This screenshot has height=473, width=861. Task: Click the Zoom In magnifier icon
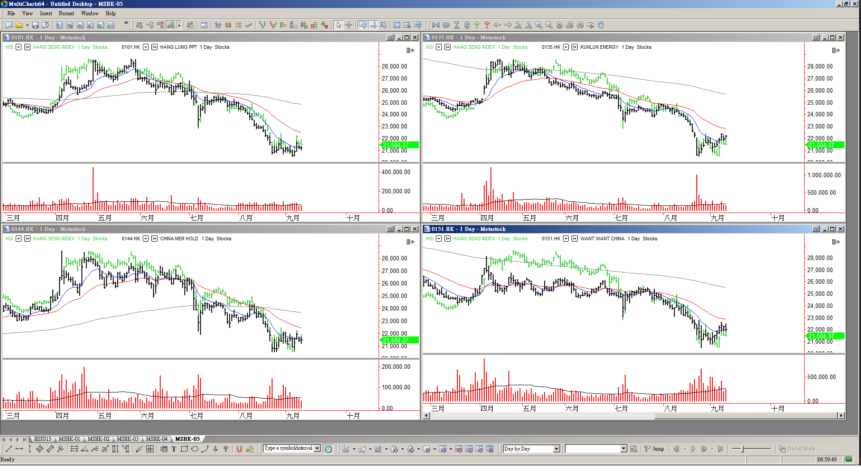[x=539, y=25]
